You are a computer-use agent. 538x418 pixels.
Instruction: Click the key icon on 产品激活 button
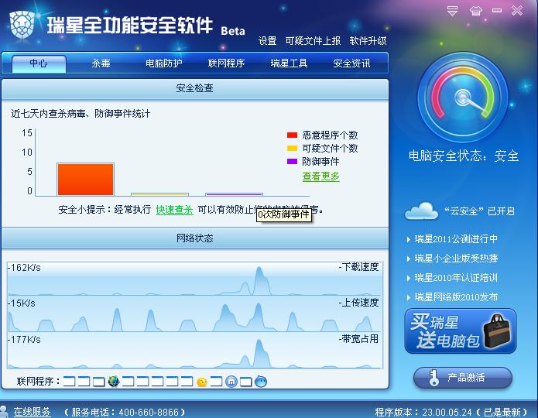[433, 378]
